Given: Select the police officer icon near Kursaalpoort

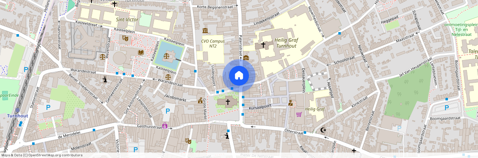Looking at the screenshot, I should coord(290,103).
